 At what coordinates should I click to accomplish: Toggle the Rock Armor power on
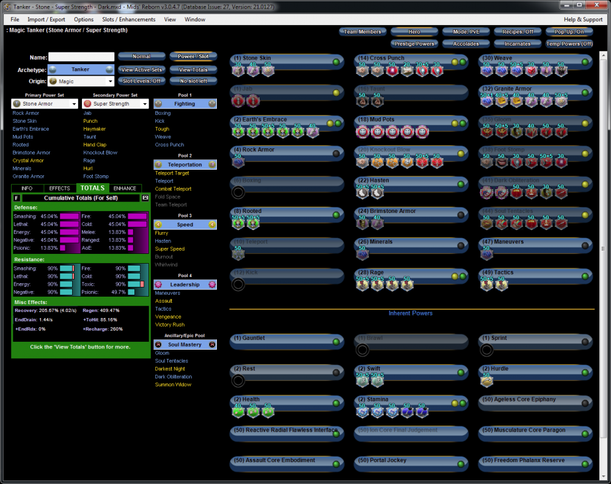[336, 153]
